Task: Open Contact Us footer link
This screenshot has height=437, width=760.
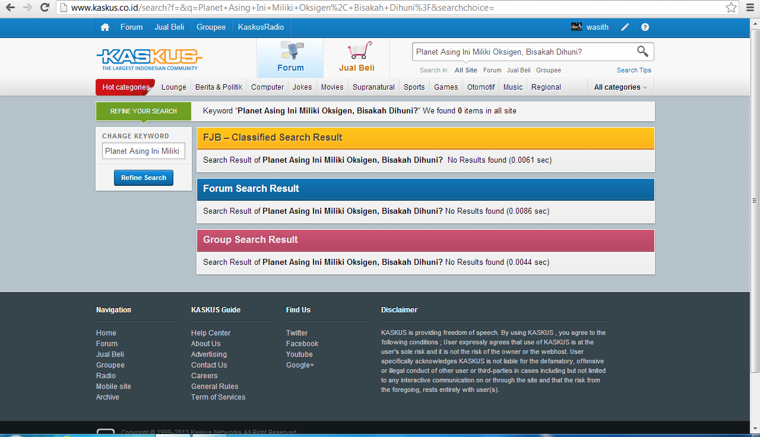Action: pos(209,365)
